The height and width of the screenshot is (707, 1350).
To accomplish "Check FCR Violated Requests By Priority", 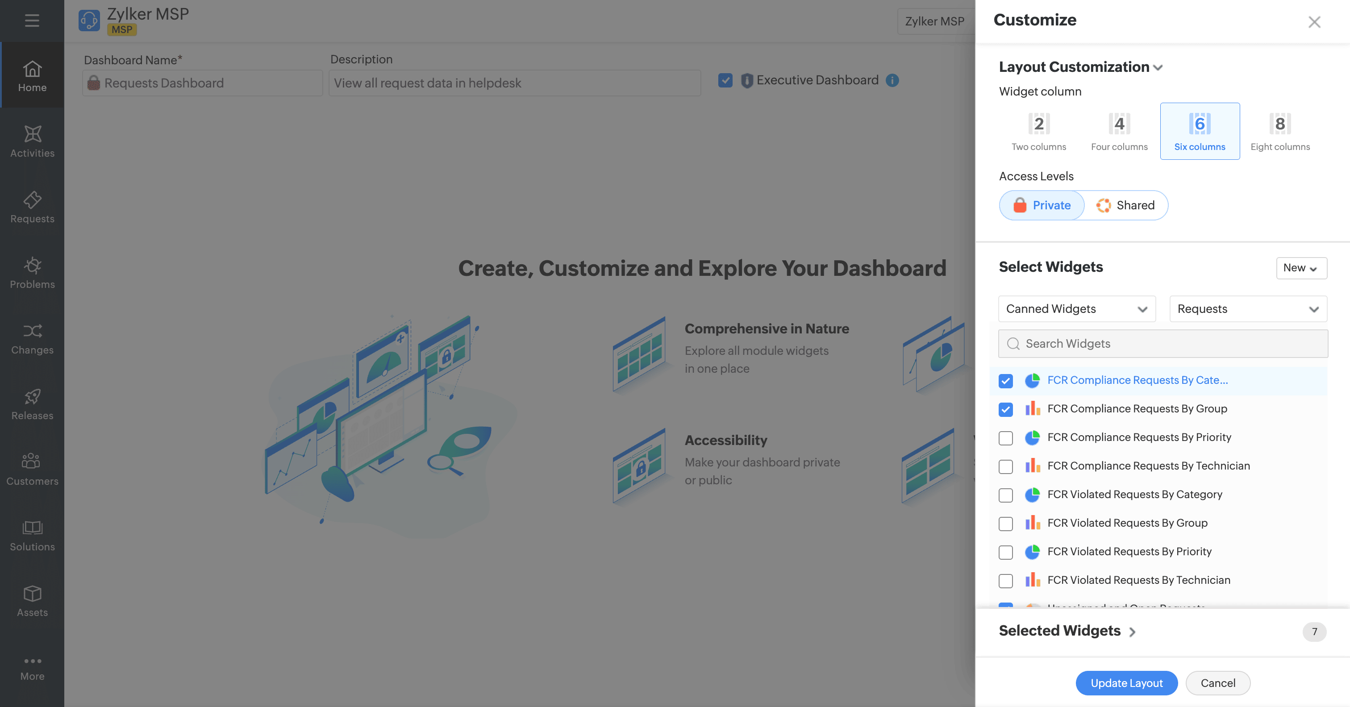I will (x=1005, y=552).
